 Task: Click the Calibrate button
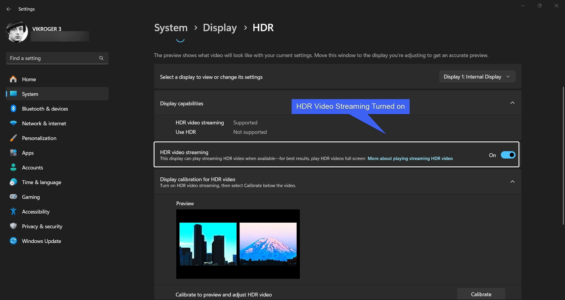click(x=481, y=294)
